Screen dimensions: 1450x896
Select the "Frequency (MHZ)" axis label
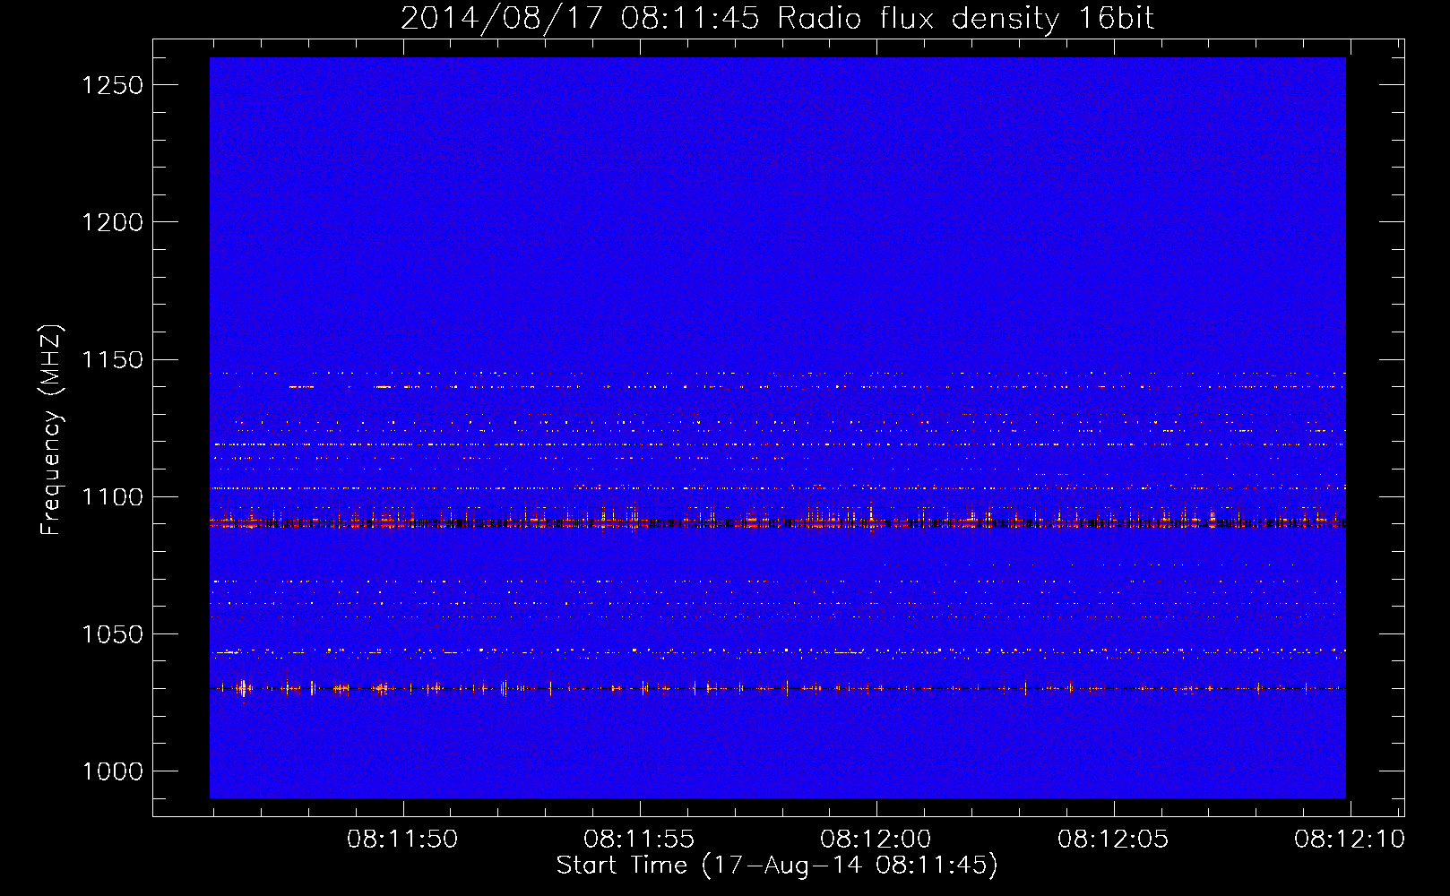(x=52, y=430)
